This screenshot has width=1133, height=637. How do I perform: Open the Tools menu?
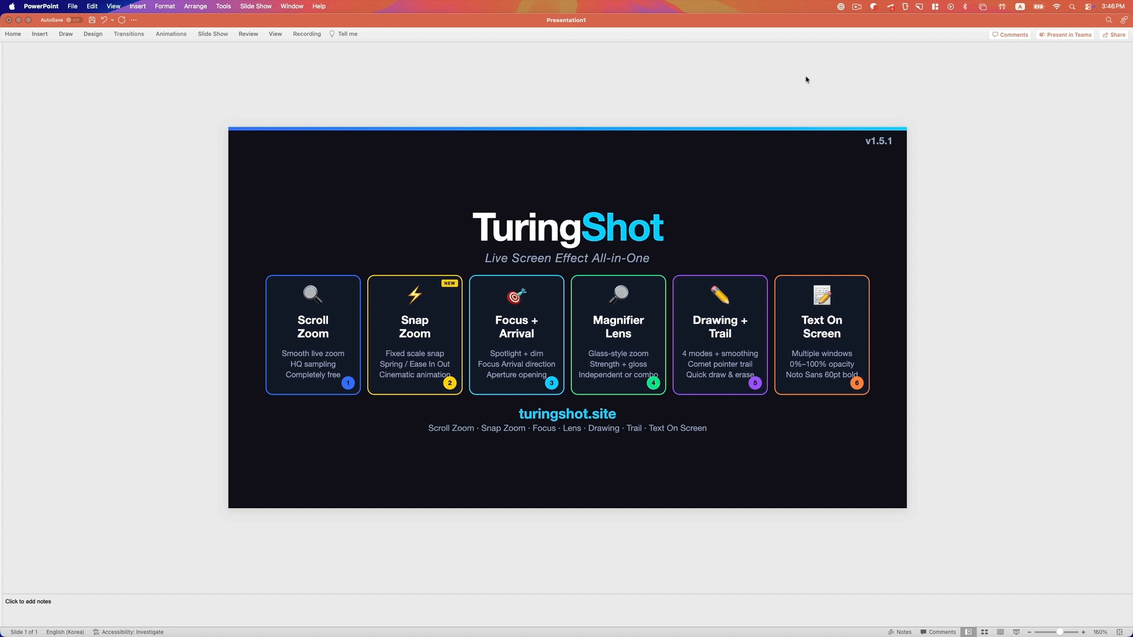[x=223, y=6]
